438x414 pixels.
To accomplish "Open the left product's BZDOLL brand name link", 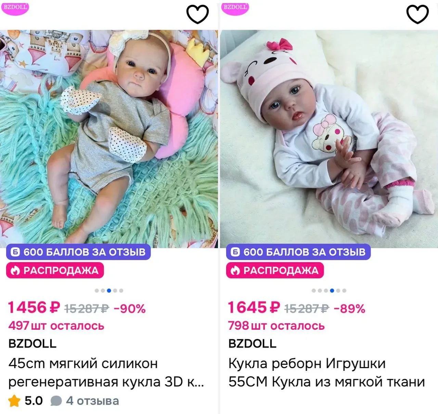I will (x=33, y=343).
